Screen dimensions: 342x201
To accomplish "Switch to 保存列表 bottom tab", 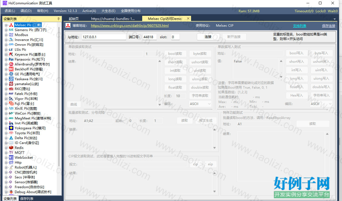I will coord(27,199).
